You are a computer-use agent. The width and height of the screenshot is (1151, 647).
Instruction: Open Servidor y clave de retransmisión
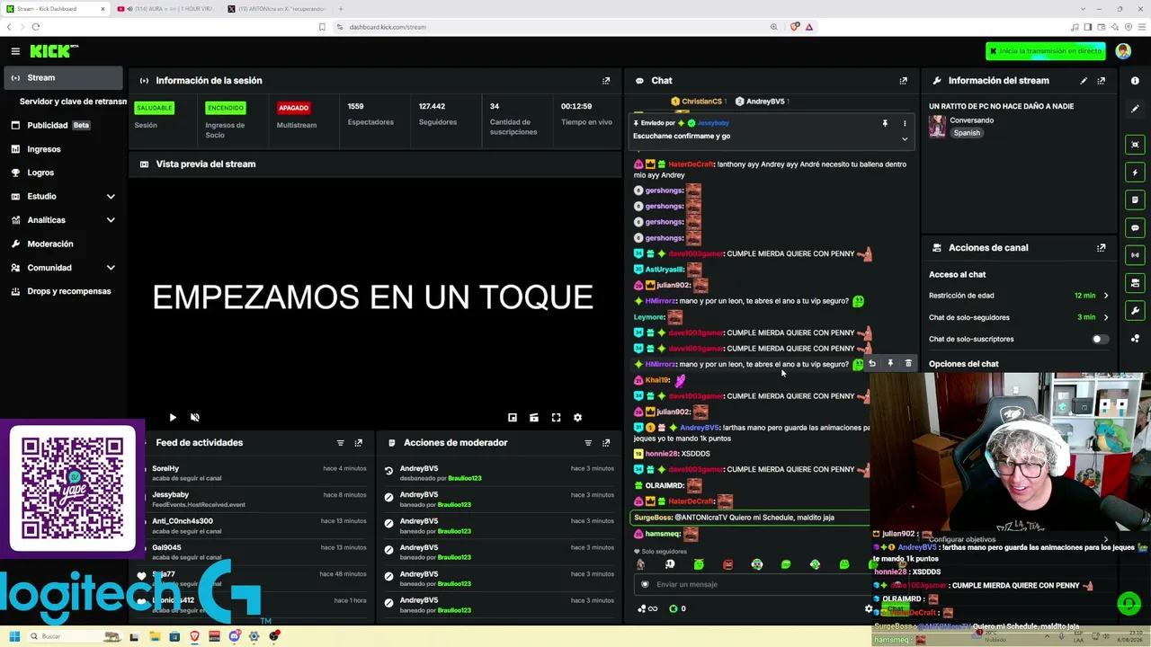(72, 102)
